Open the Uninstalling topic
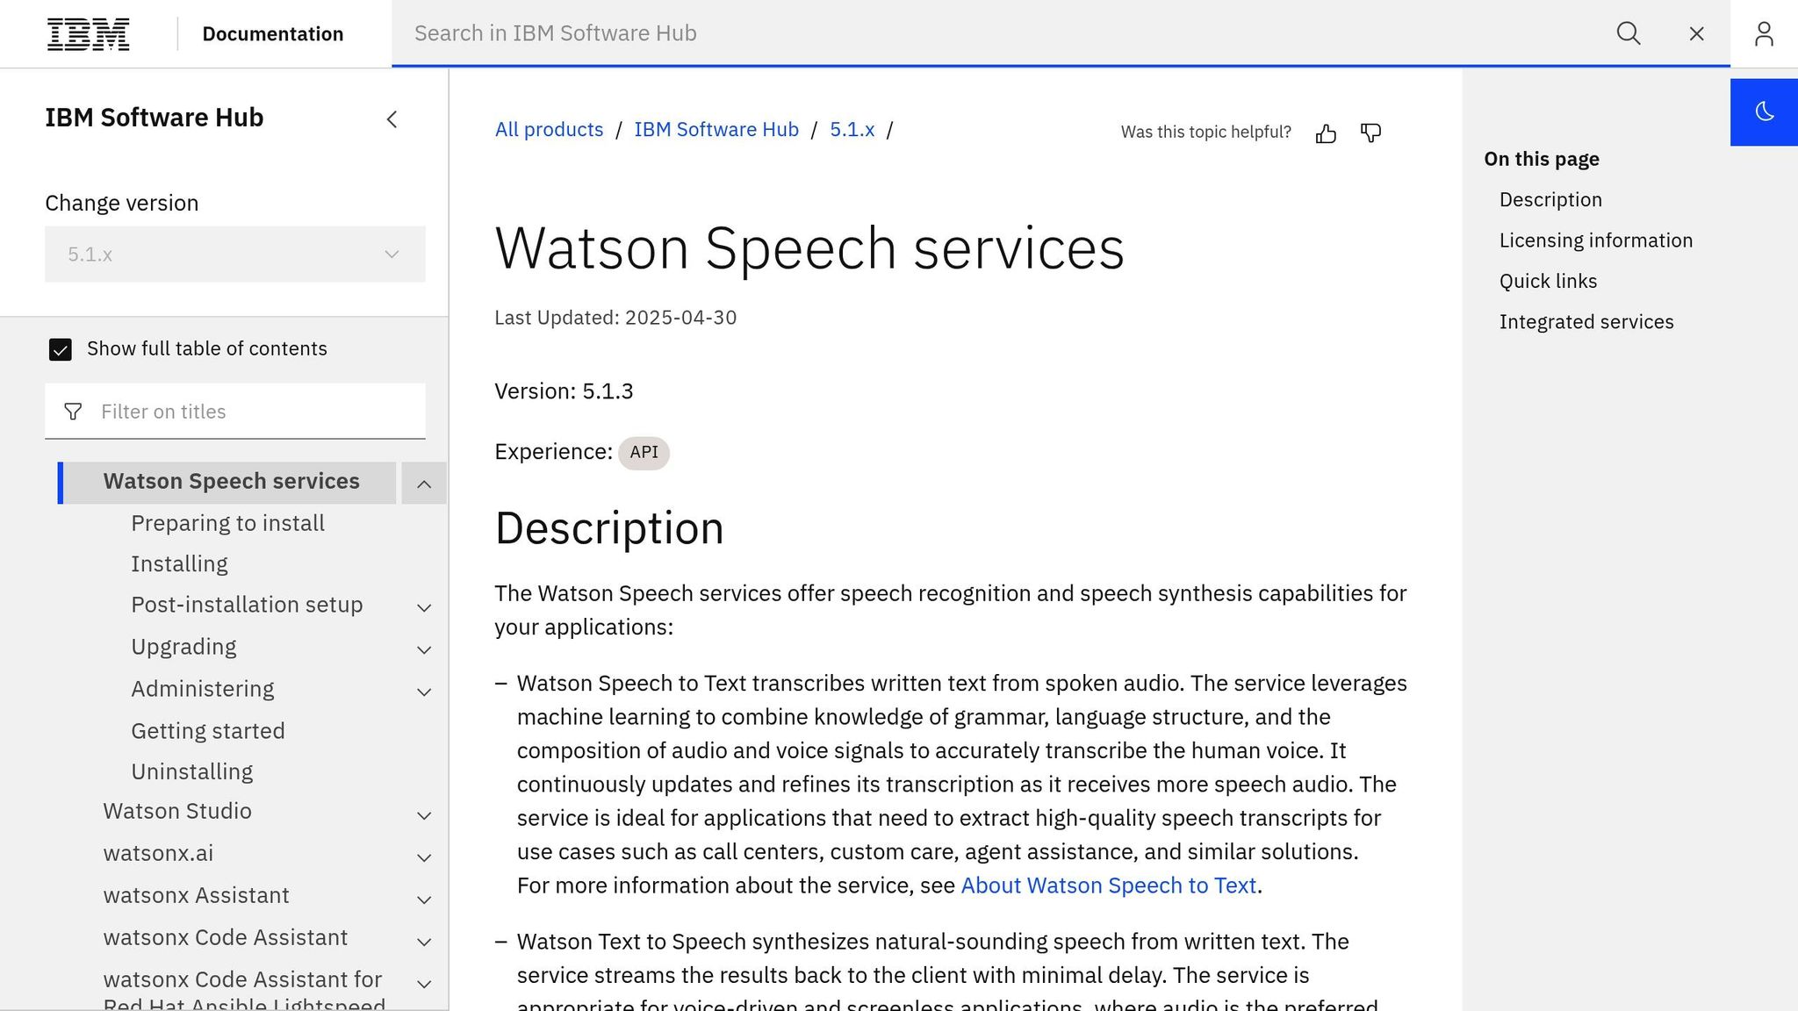Image resolution: width=1798 pixels, height=1011 pixels. click(x=191, y=771)
